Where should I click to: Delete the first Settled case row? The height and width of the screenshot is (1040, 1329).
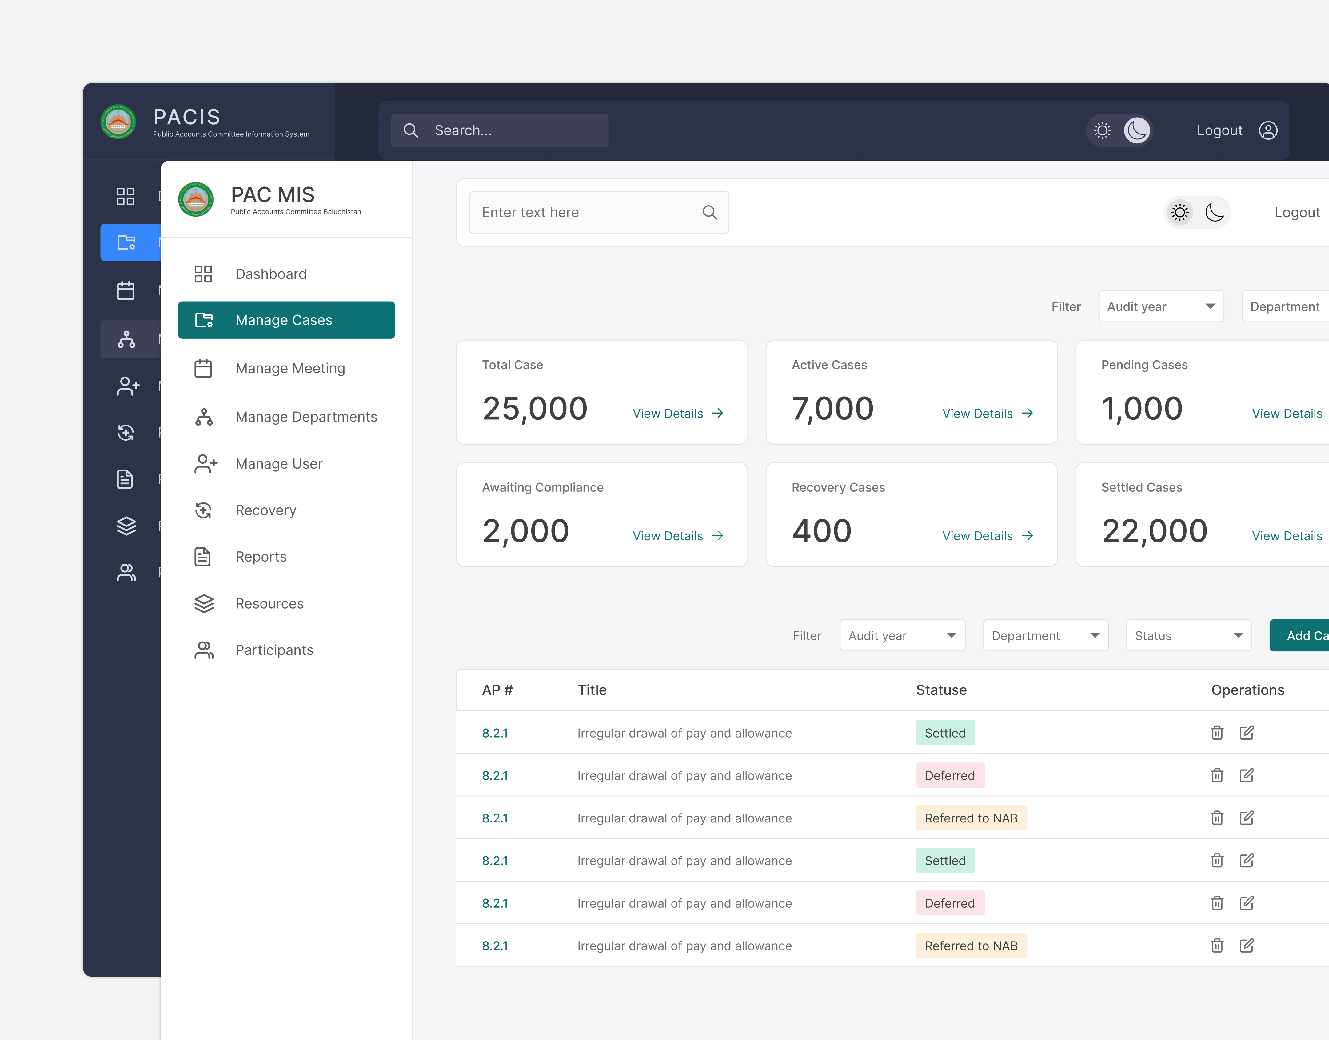tap(1216, 733)
